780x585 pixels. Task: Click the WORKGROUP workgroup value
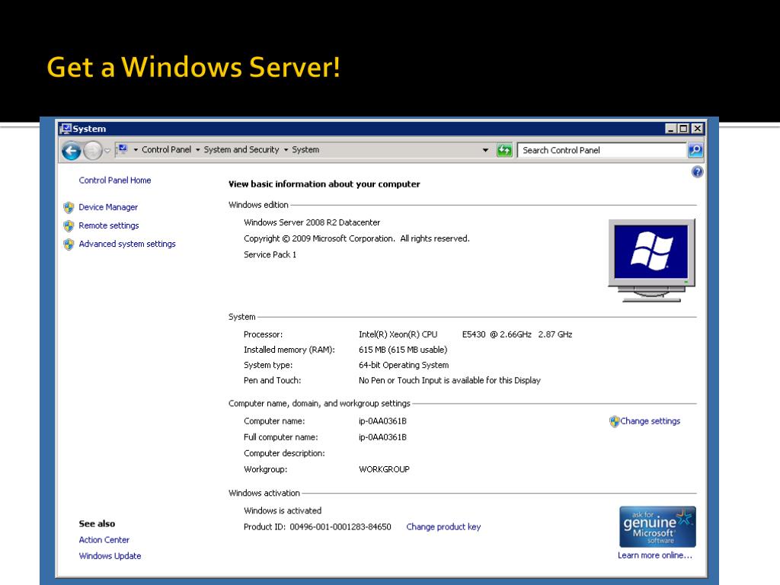pos(384,469)
